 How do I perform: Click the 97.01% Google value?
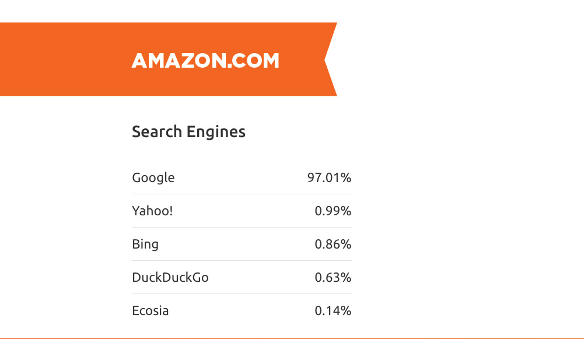click(329, 178)
